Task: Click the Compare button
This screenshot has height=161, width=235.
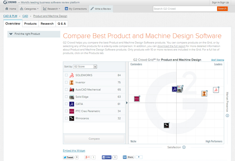Action: (94, 139)
